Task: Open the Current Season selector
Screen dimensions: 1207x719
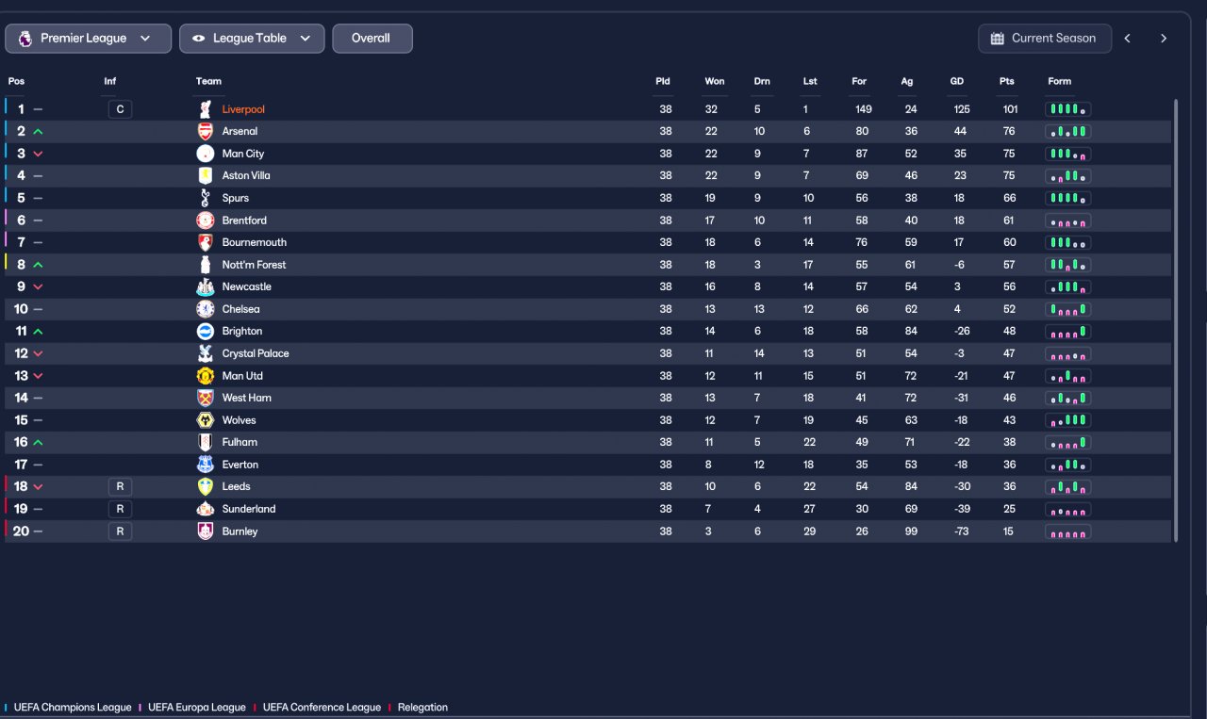Action: [x=1044, y=39]
